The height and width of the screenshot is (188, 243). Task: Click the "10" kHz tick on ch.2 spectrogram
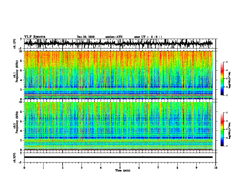click(21, 102)
